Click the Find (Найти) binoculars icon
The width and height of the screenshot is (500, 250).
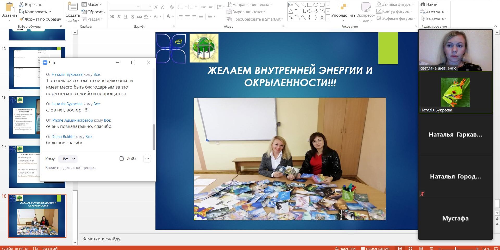(x=423, y=4)
